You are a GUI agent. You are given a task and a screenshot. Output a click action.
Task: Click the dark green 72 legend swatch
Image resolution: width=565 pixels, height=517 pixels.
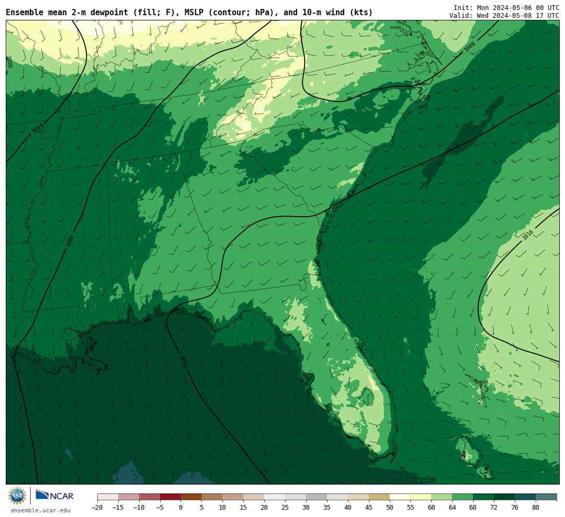[x=504, y=497]
